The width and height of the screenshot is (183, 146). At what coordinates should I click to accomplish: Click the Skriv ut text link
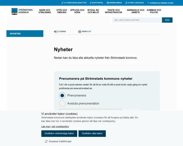(x=86, y=31)
